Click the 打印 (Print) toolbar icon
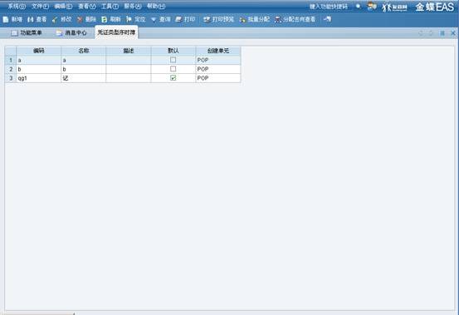 coord(178,19)
